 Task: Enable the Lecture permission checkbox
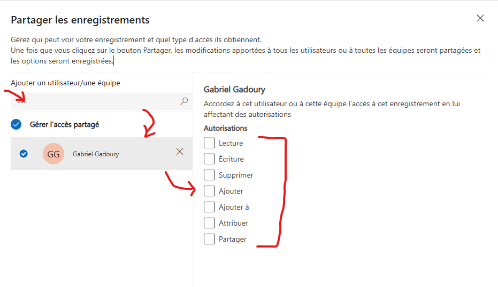point(209,143)
